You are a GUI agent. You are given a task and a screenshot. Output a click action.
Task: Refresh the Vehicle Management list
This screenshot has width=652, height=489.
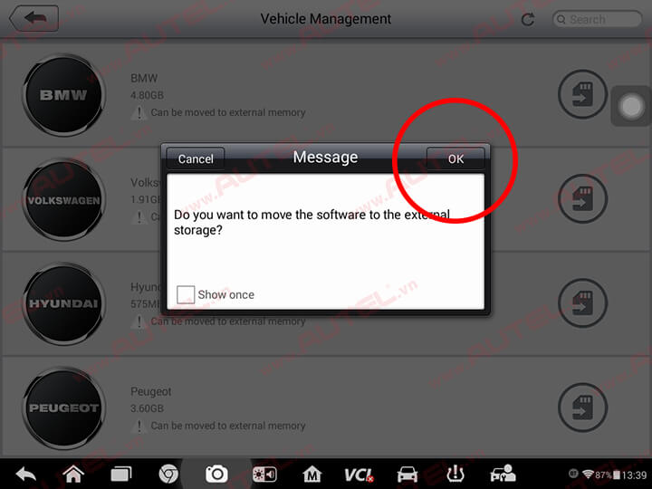click(528, 19)
